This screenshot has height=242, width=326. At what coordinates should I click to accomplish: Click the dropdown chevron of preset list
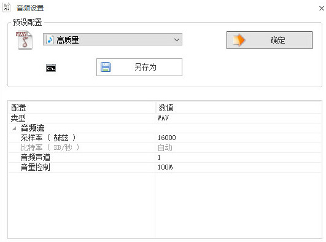coord(177,39)
